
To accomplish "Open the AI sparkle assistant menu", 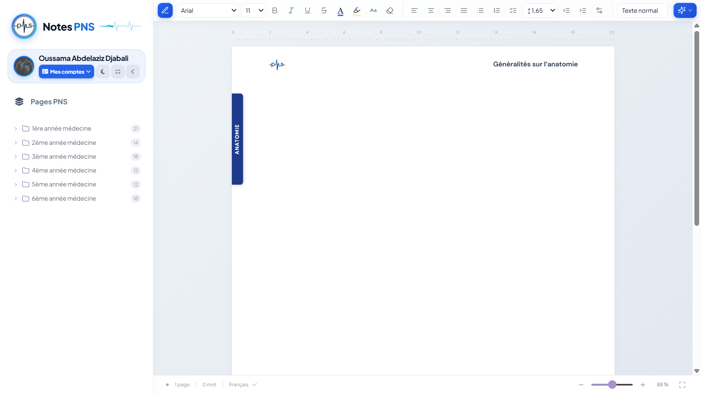I will click(685, 11).
